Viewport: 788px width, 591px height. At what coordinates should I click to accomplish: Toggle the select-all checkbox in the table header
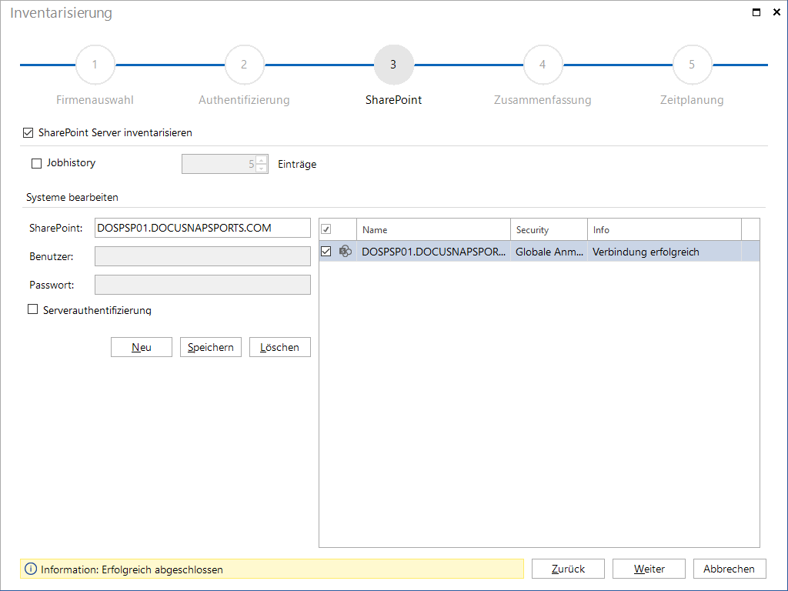326,229
